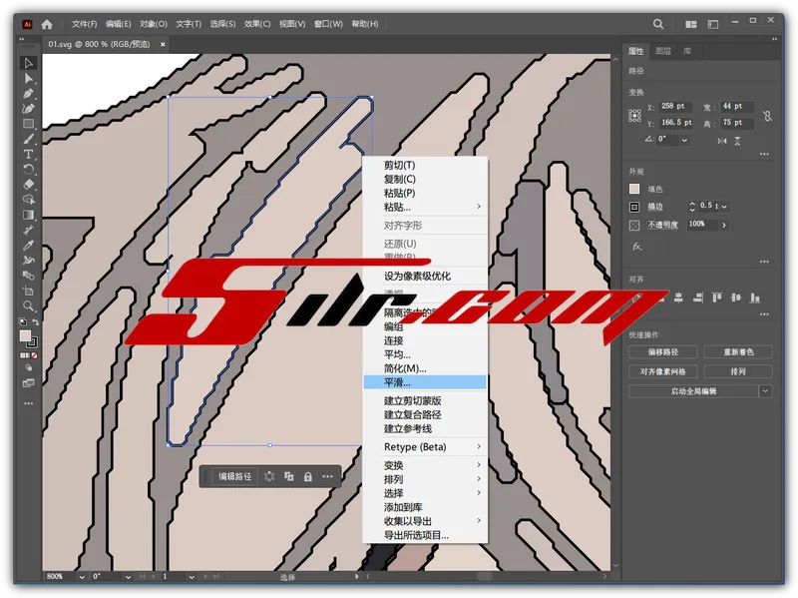The height and width of the screenshot is (598, 798).
Task: Open the rotation angle dropdown in properties
Action: pyautogui.click(x=685, y=140)
